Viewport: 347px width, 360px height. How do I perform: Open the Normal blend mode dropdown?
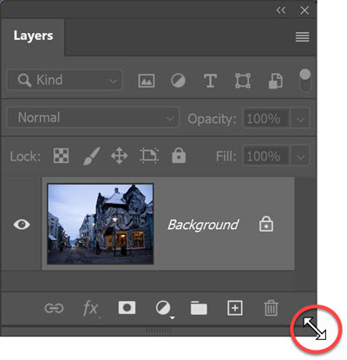(x=93, y=118)
